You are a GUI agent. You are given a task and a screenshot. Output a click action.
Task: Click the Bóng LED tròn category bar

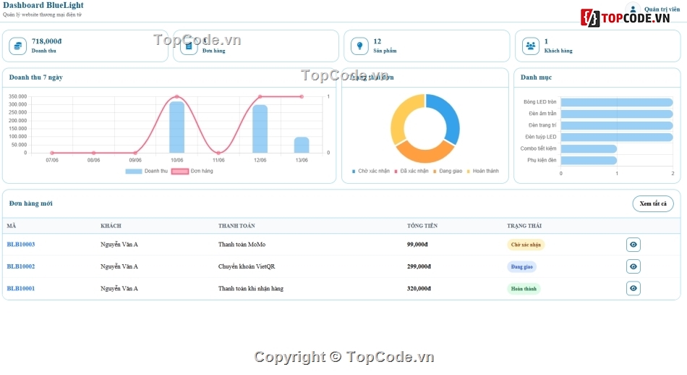pos(616,102)
